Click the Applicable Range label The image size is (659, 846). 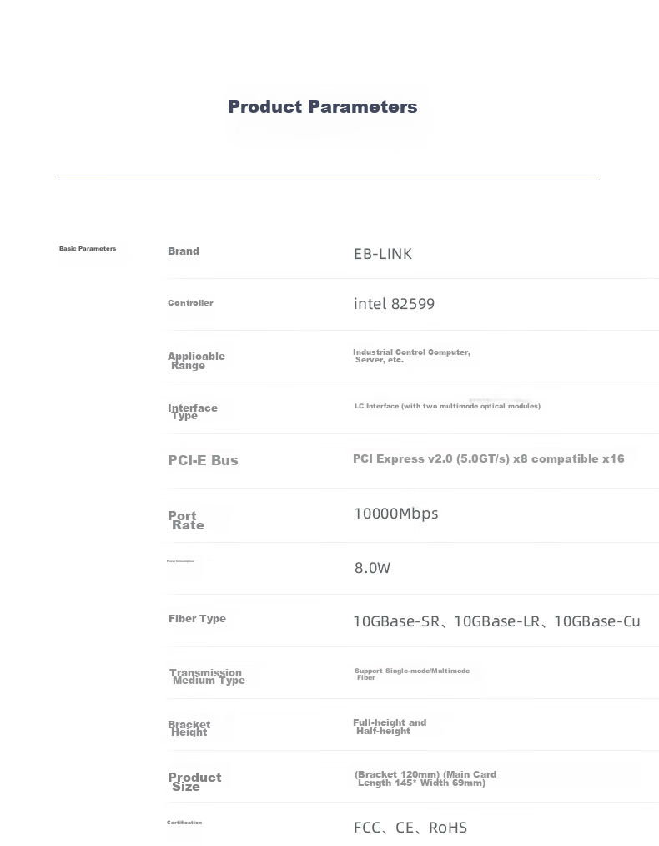196,361
